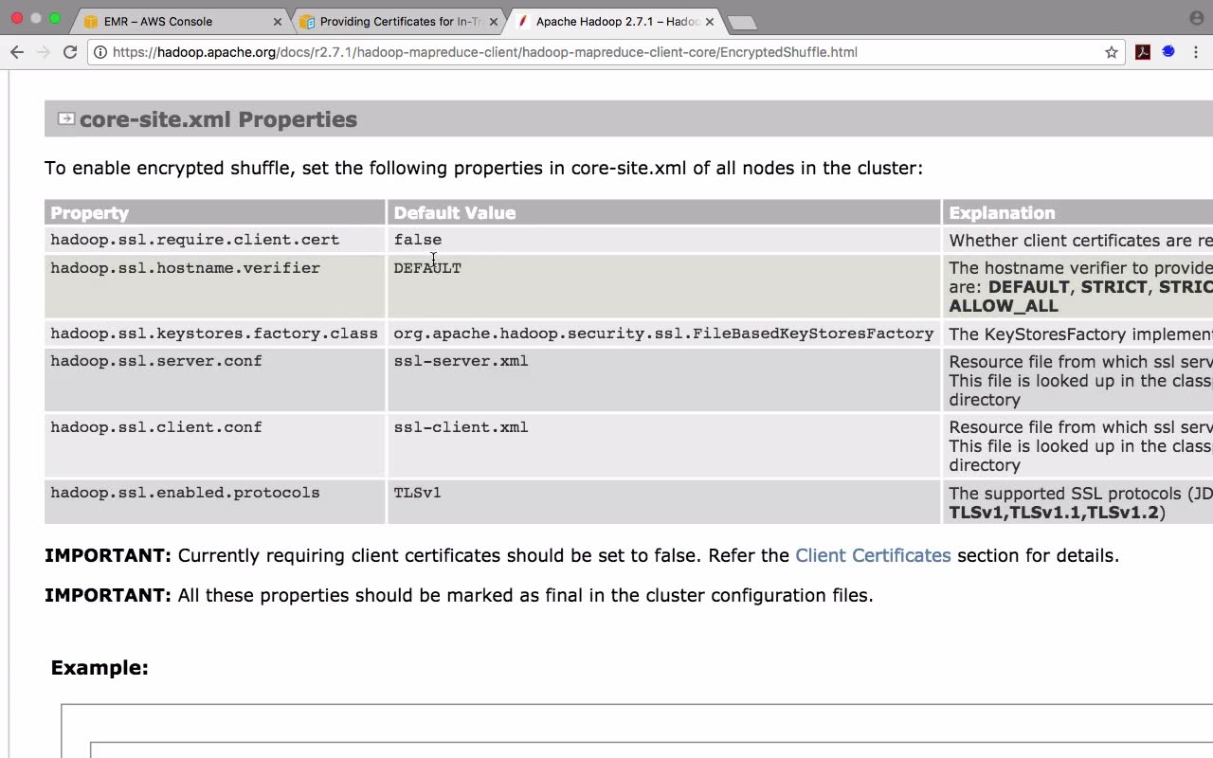The width and height of the screenshot is (1213, 758).
Task: Open the Chrome user profile icon
Action: coord(1196,18)
